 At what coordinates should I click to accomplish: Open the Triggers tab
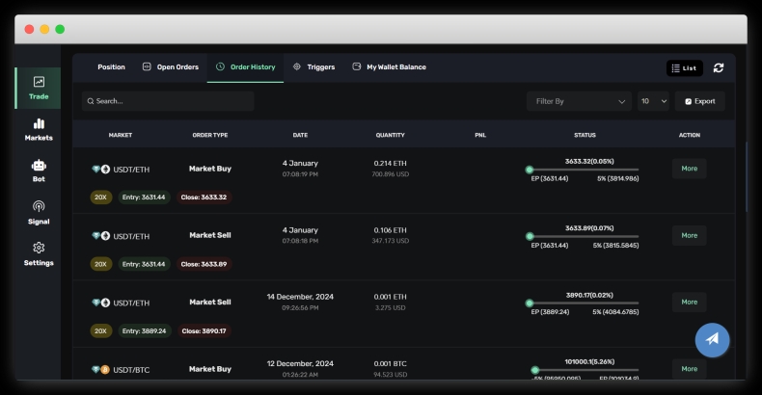point(313,67)
